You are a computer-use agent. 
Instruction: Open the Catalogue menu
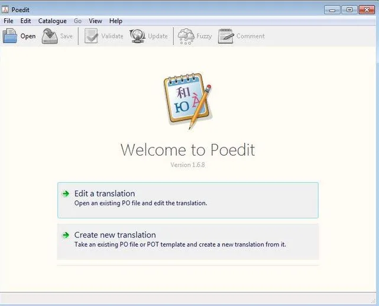click(53, 21)
